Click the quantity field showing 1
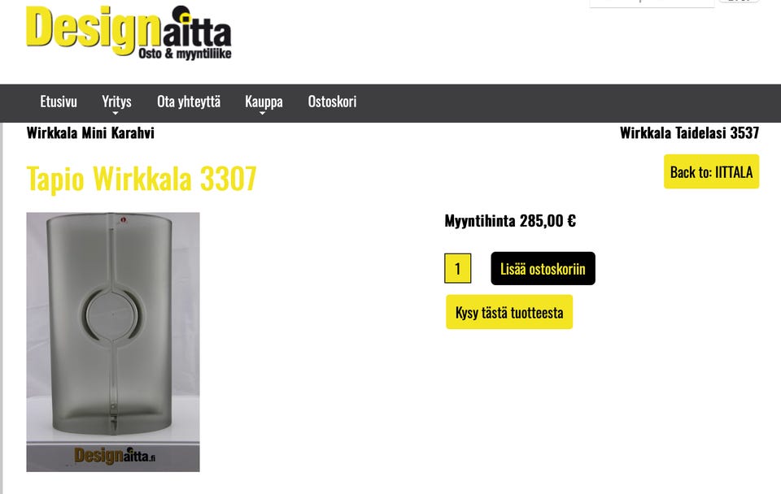781x494 pixels. point(458,269)
